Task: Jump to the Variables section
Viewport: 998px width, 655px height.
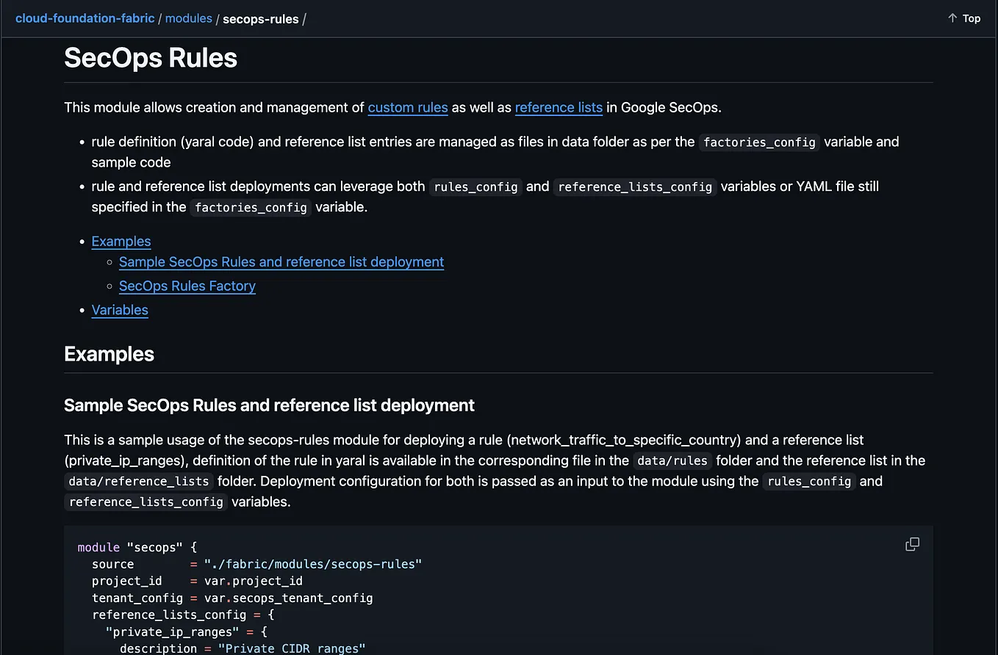Action: 119,310
